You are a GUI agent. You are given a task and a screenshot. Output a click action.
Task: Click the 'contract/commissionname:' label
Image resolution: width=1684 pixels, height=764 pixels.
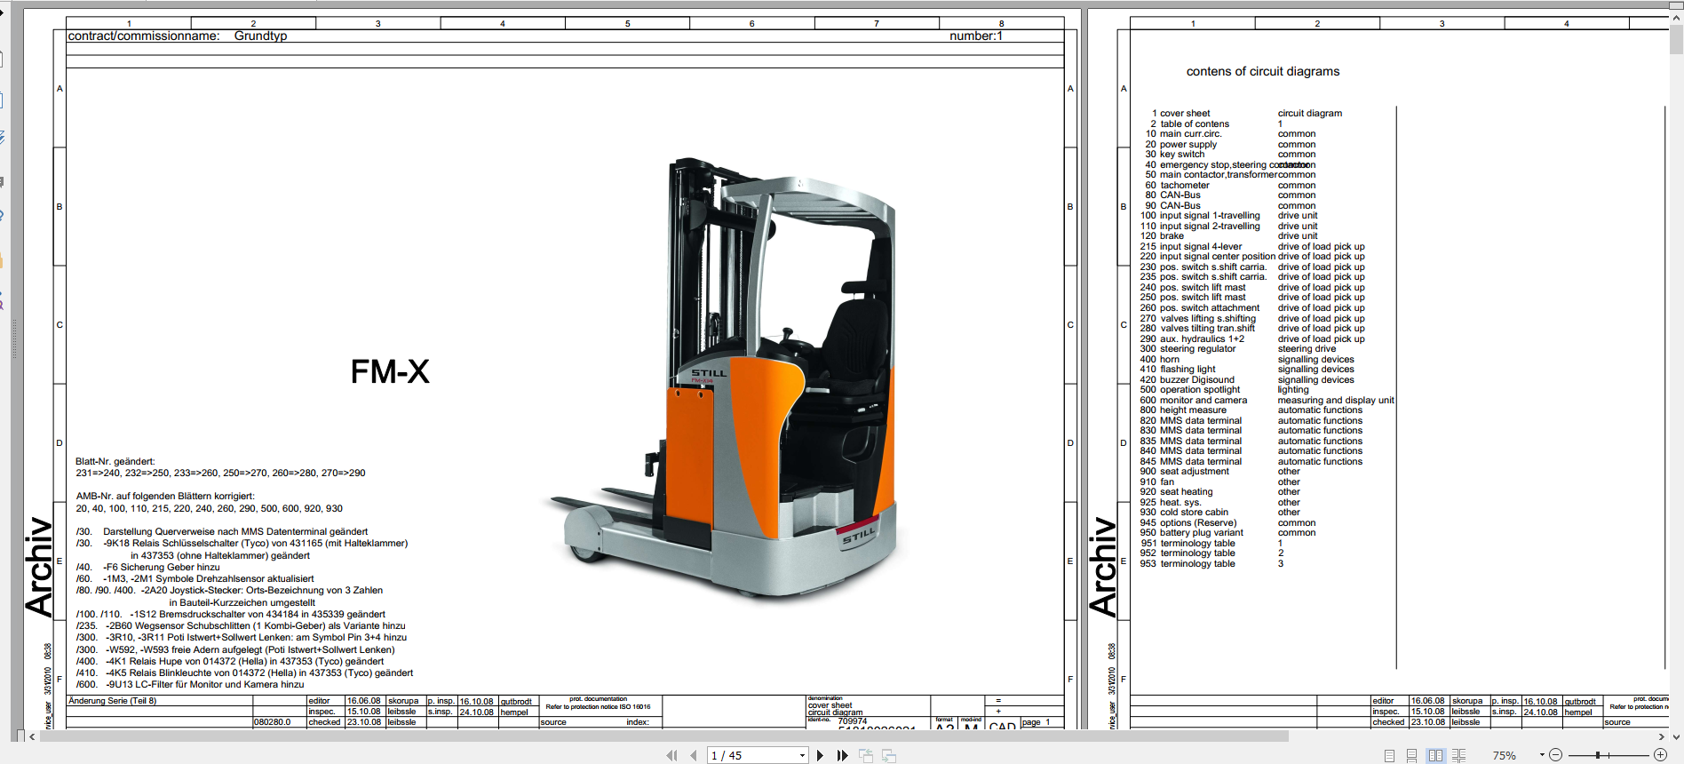click(x=144, y=36)
